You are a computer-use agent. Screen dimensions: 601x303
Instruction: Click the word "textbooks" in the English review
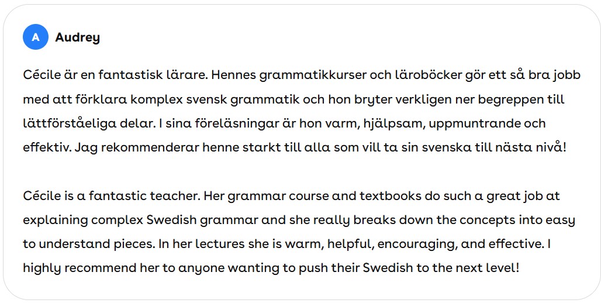(391, 196)
